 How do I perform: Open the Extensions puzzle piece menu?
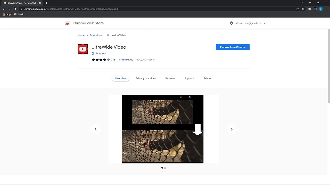pos(310,9)
